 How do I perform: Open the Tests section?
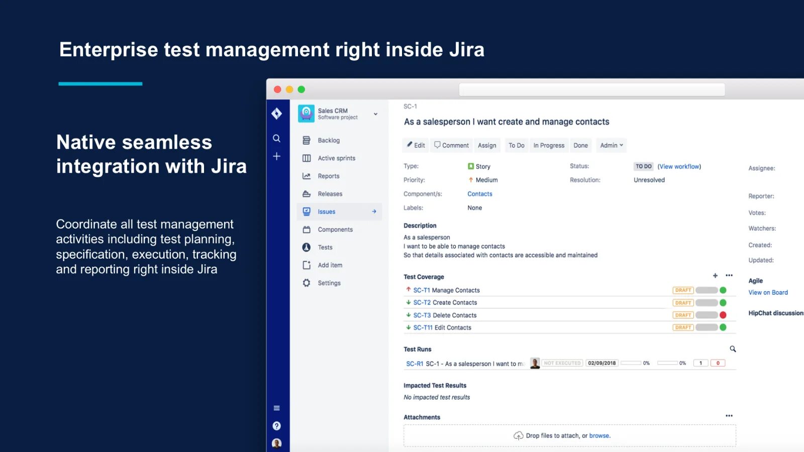pyautogui.click(x=325, y=248)
